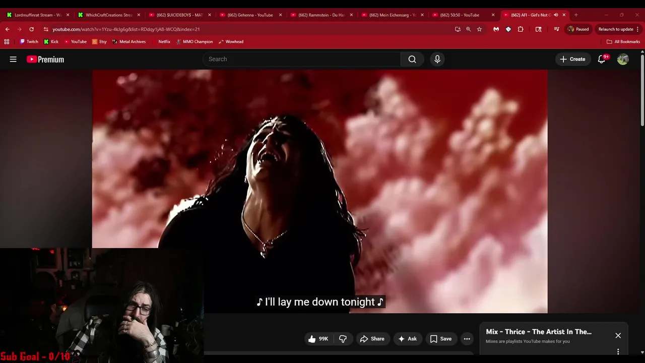This screenshot has width=645, height=363.
Task: Switch to the 50:50 - YouTube tab
Action: click(460, 15)
